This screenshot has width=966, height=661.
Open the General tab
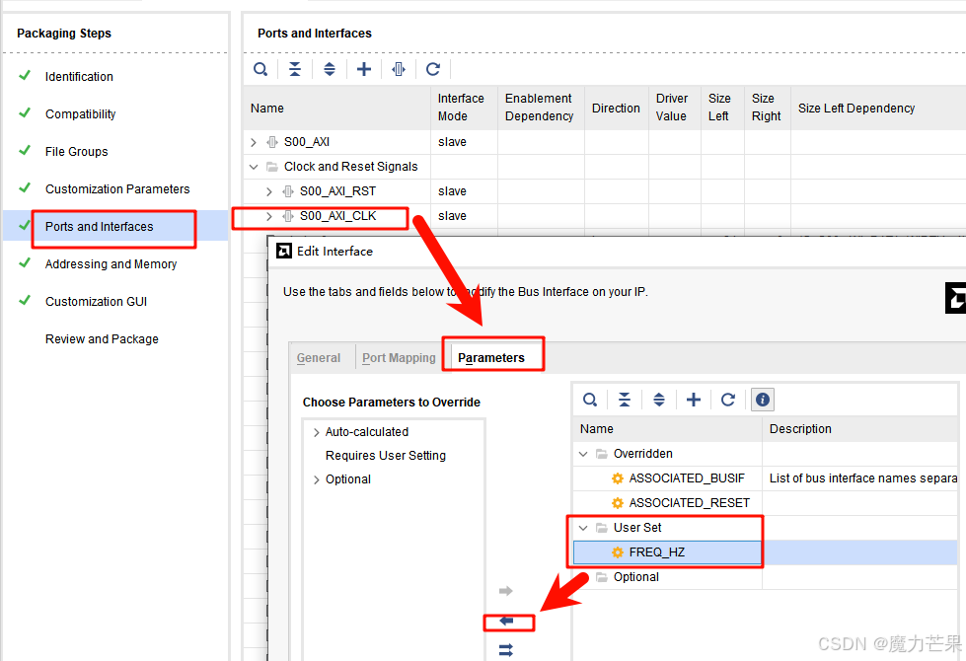point(319,358)
